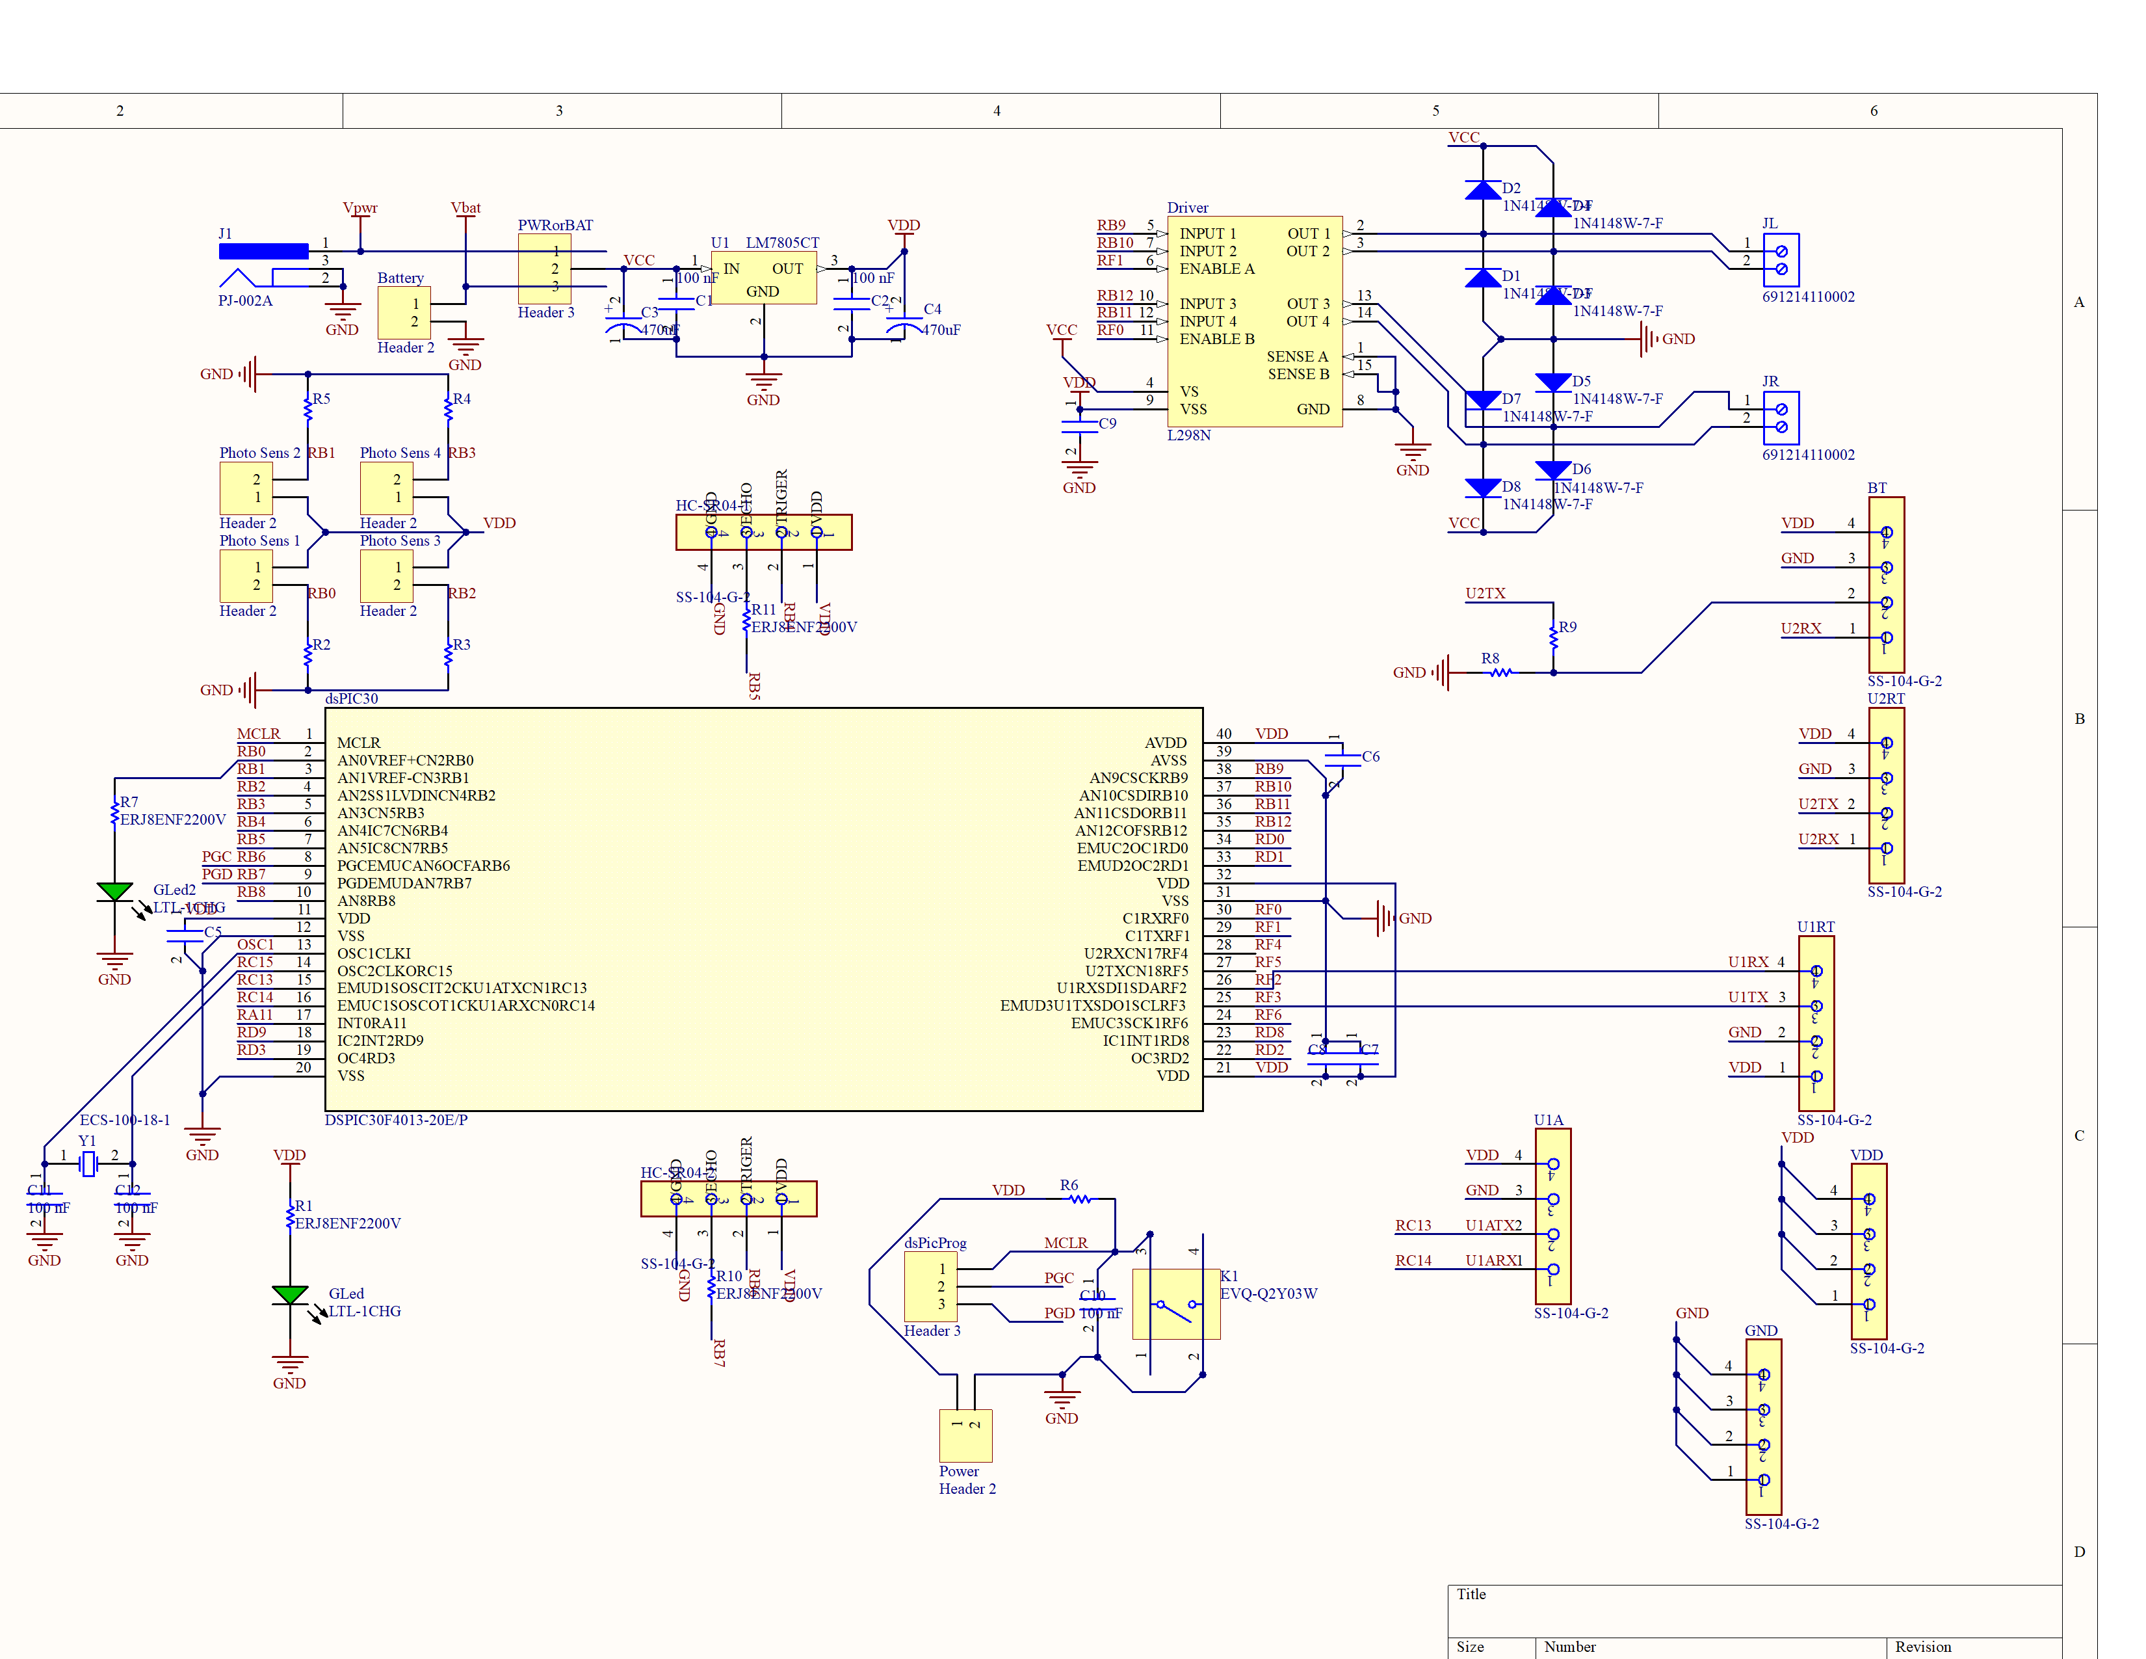Image resolution: width=2146 pixels, height=1659 pixels.
Task: Select diode D7 symbol
Action: click(x=1483, y=400)
